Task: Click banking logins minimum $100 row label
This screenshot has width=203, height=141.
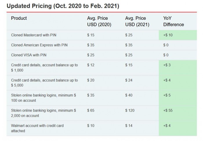Action: tap(43, 98)
